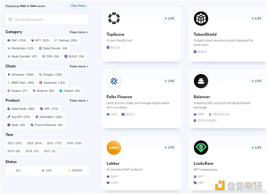Filter by year 2019 (82)

14,151
